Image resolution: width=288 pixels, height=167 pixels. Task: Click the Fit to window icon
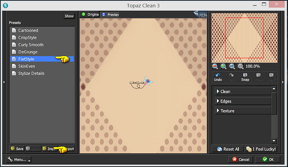point(232,66)
